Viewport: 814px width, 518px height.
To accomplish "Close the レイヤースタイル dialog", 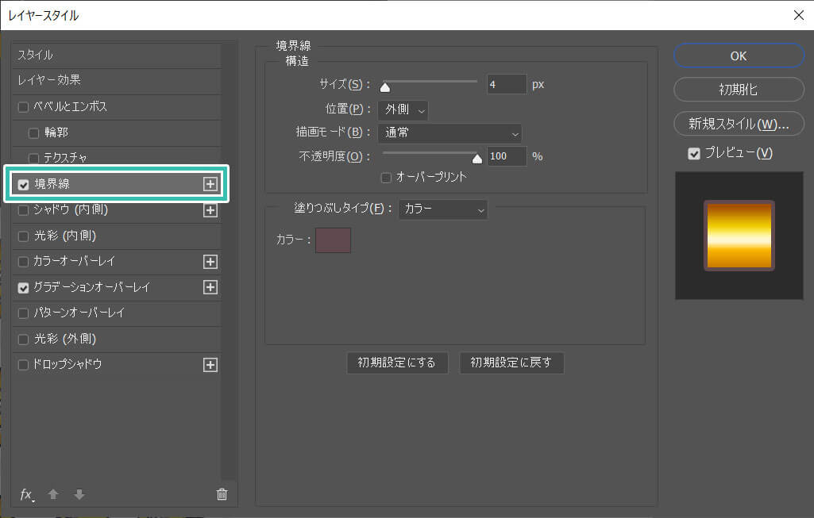I will tap(799, 15).
